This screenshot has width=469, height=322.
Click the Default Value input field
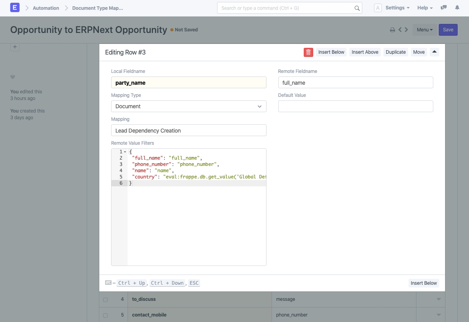click(355, 106)
